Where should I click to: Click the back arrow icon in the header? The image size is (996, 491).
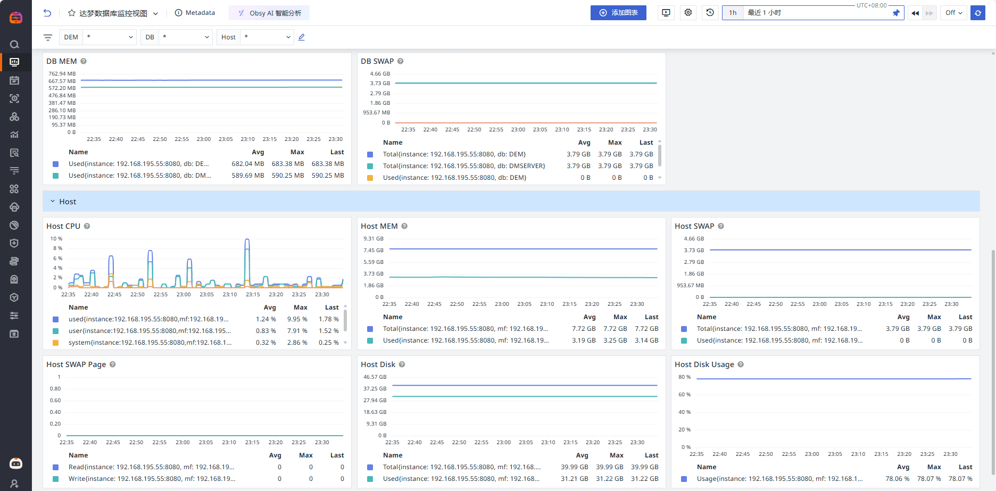pyautogui.click(x=47, y=13)
